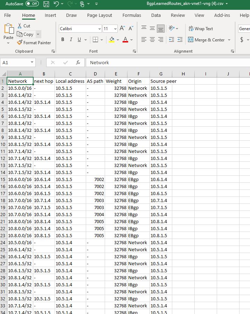Image resolution: width=250 pixels, height=314 pixels.
Task: Toggle Wrap Text
Action: pos(201,29)
